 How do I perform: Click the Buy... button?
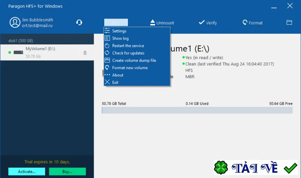point(67,172)
